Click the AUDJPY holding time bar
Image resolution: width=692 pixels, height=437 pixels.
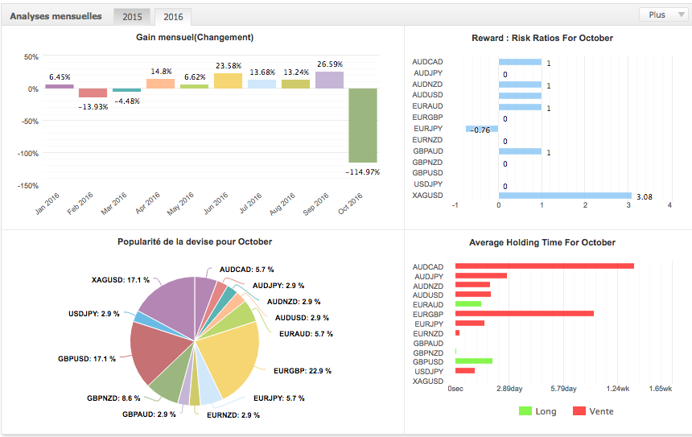481,276
